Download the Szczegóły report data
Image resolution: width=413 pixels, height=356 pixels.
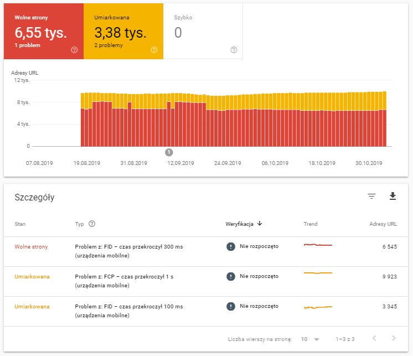click(x=393, y=197)
